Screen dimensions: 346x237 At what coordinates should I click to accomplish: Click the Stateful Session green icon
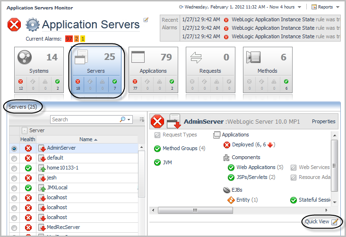[294, 200]
